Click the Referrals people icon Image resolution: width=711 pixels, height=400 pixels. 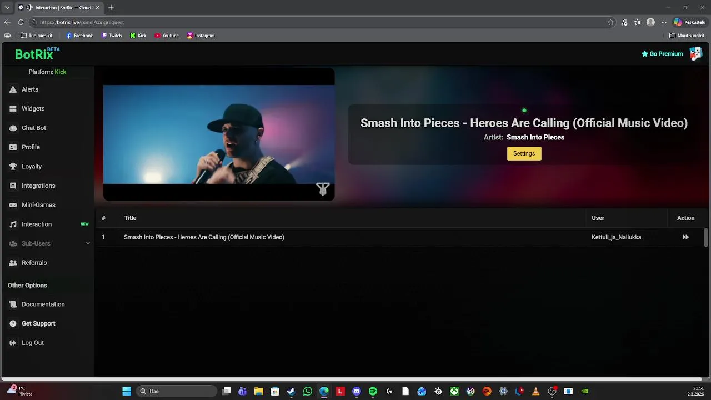tap(13, 263)
